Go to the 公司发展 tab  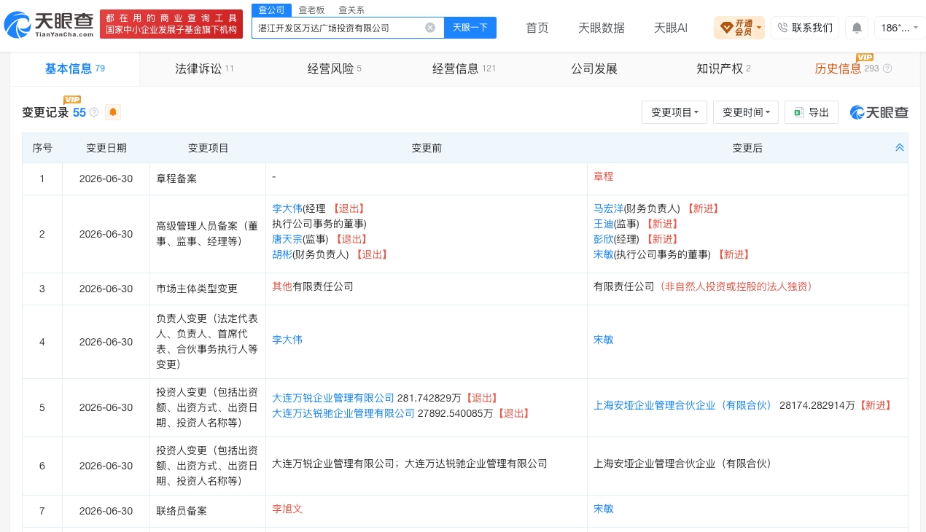coord(594,69)
